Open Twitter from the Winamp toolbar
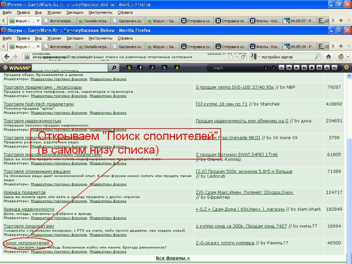352x264 pixels. click(x=164, y=68)
